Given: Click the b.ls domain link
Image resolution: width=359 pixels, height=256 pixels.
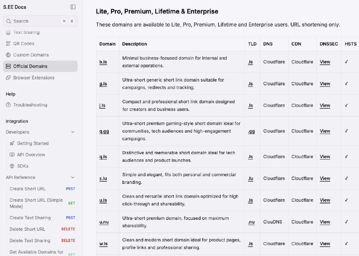Looking at the screenshot, I should pyautogui.click(x=103, y=62).
